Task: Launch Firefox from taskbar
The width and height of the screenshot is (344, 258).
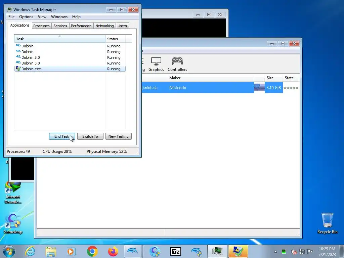Action: 113,251
